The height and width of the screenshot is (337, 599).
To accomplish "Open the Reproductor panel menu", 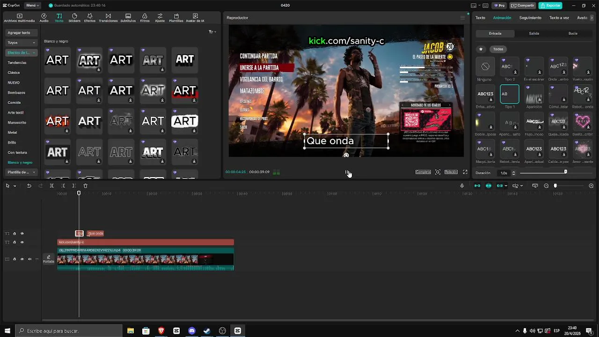I will click(462, 18).
